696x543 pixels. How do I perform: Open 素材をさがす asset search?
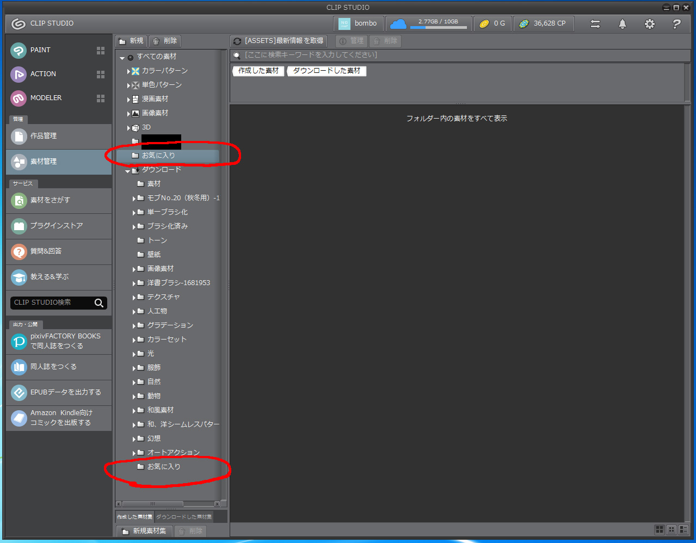pos(59,200)
